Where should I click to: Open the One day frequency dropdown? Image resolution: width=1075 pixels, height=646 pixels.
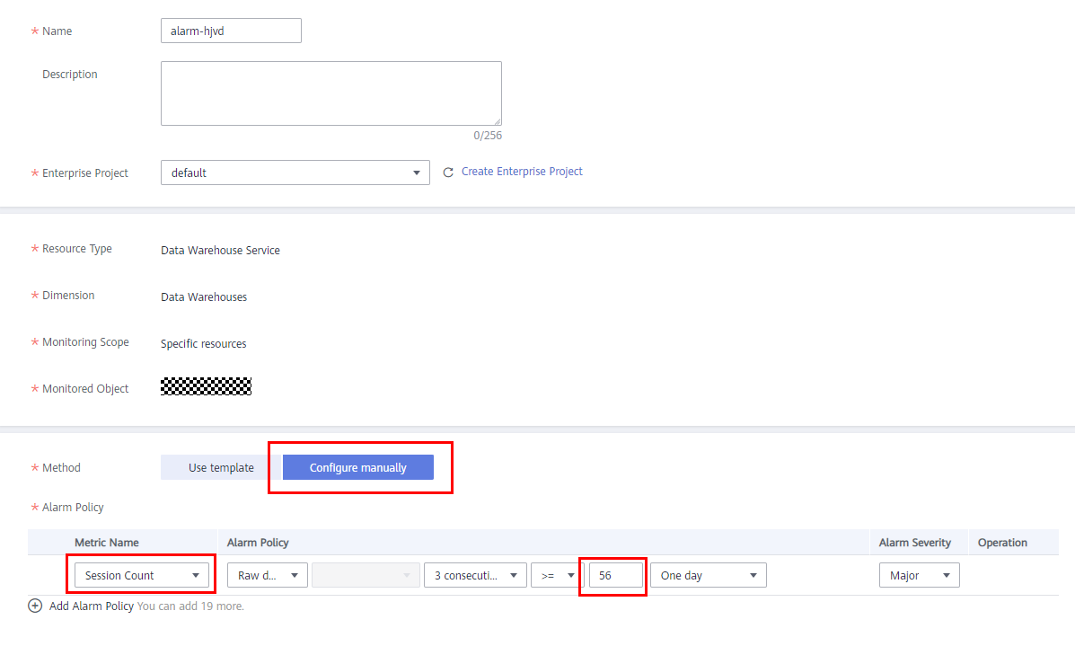pos(708,575)
